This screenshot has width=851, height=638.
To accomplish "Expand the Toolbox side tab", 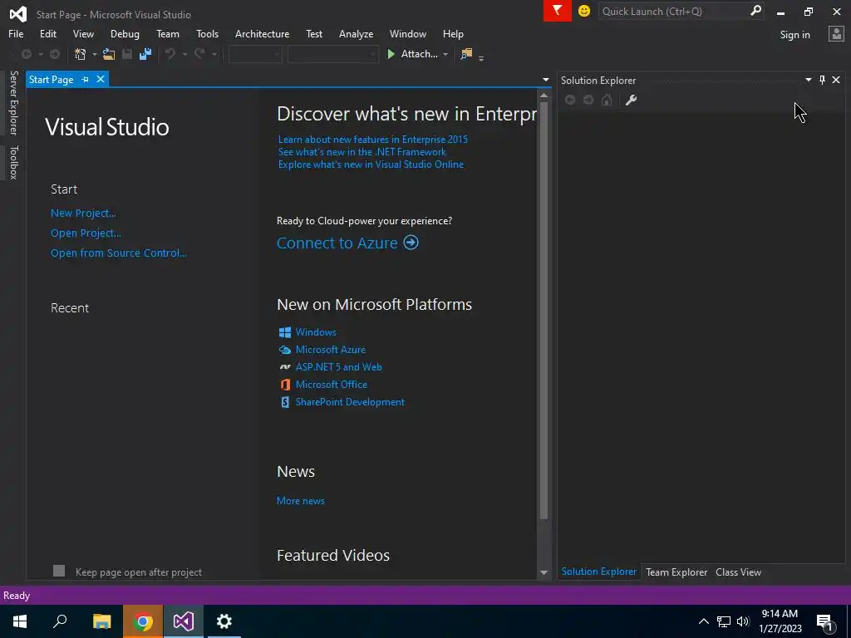I will coord(13,162).
